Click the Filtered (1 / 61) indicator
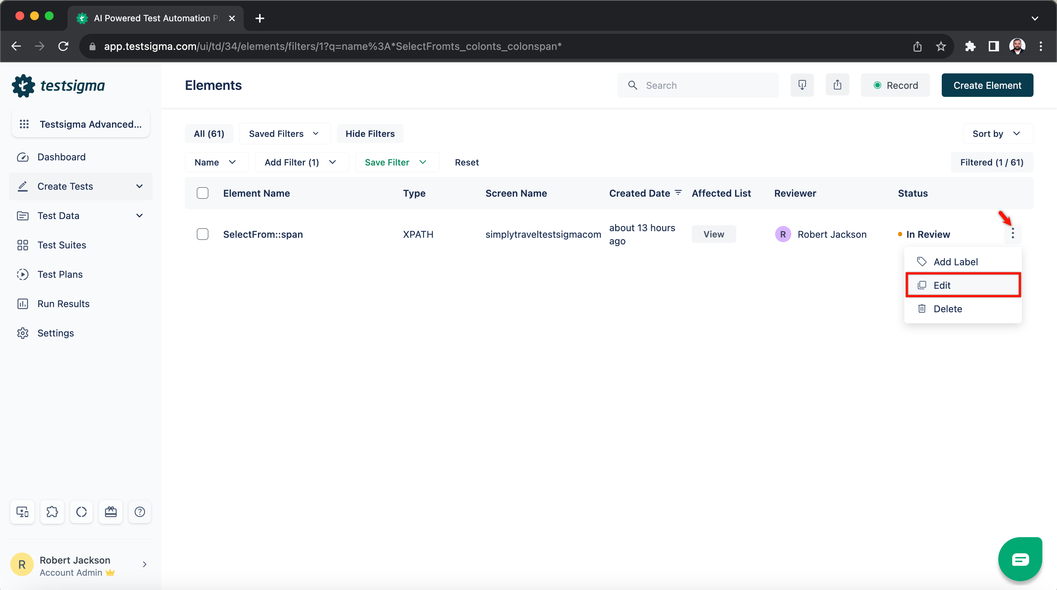This screenshot has width=1057, height=590. [x=992, y=163]
